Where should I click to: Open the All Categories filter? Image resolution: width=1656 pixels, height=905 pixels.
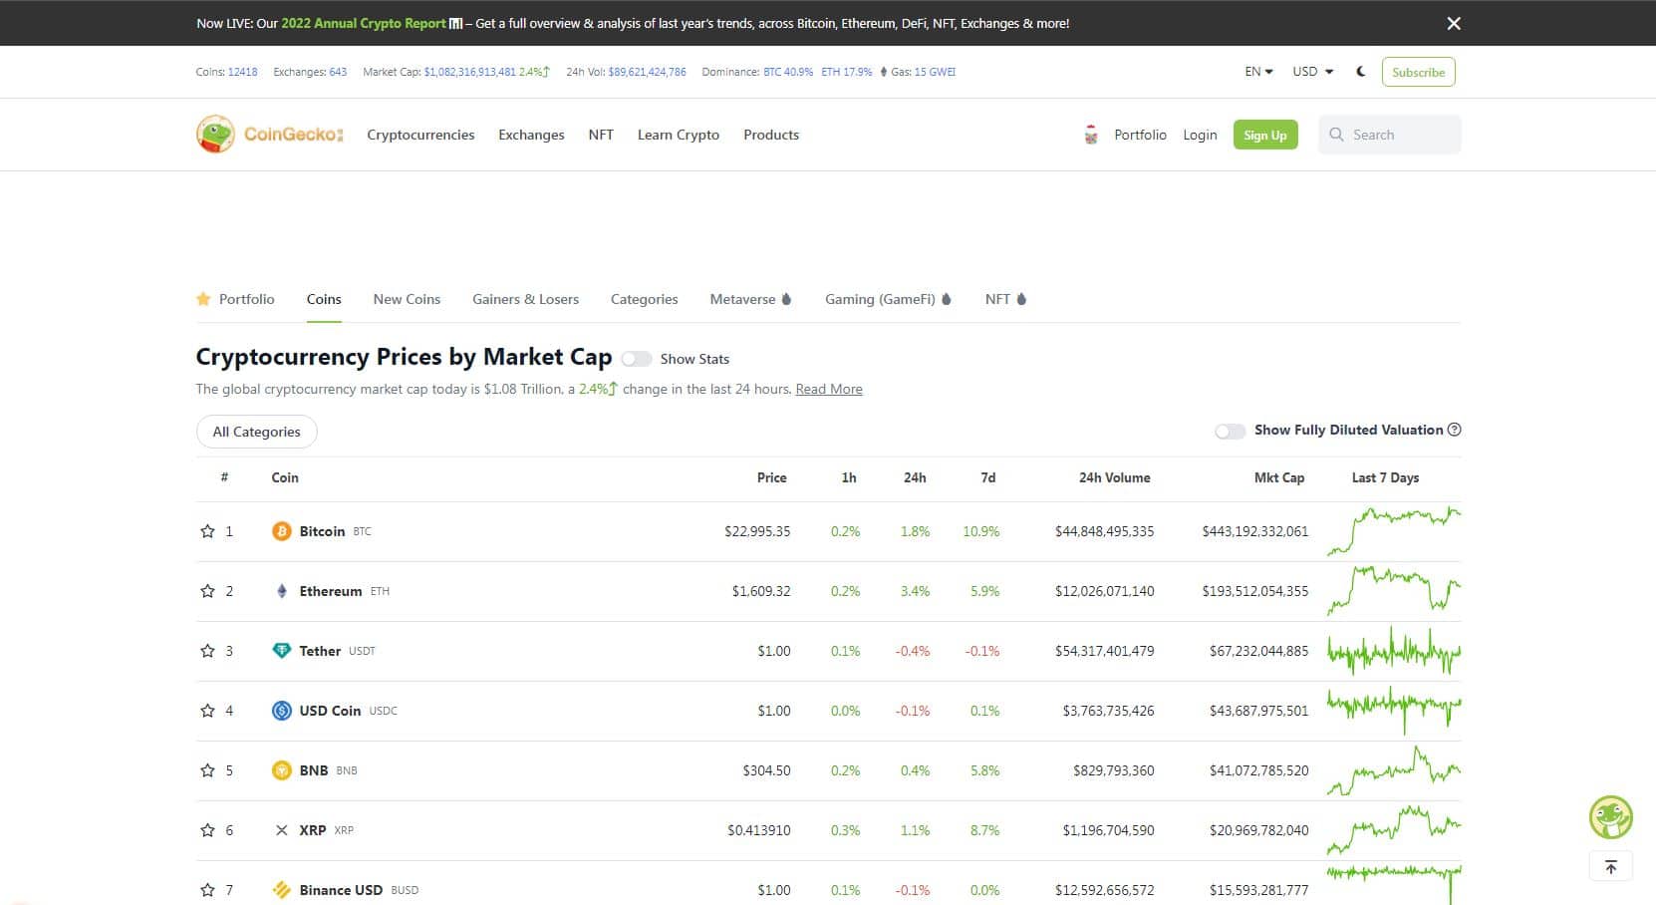[x=256, y=431]
